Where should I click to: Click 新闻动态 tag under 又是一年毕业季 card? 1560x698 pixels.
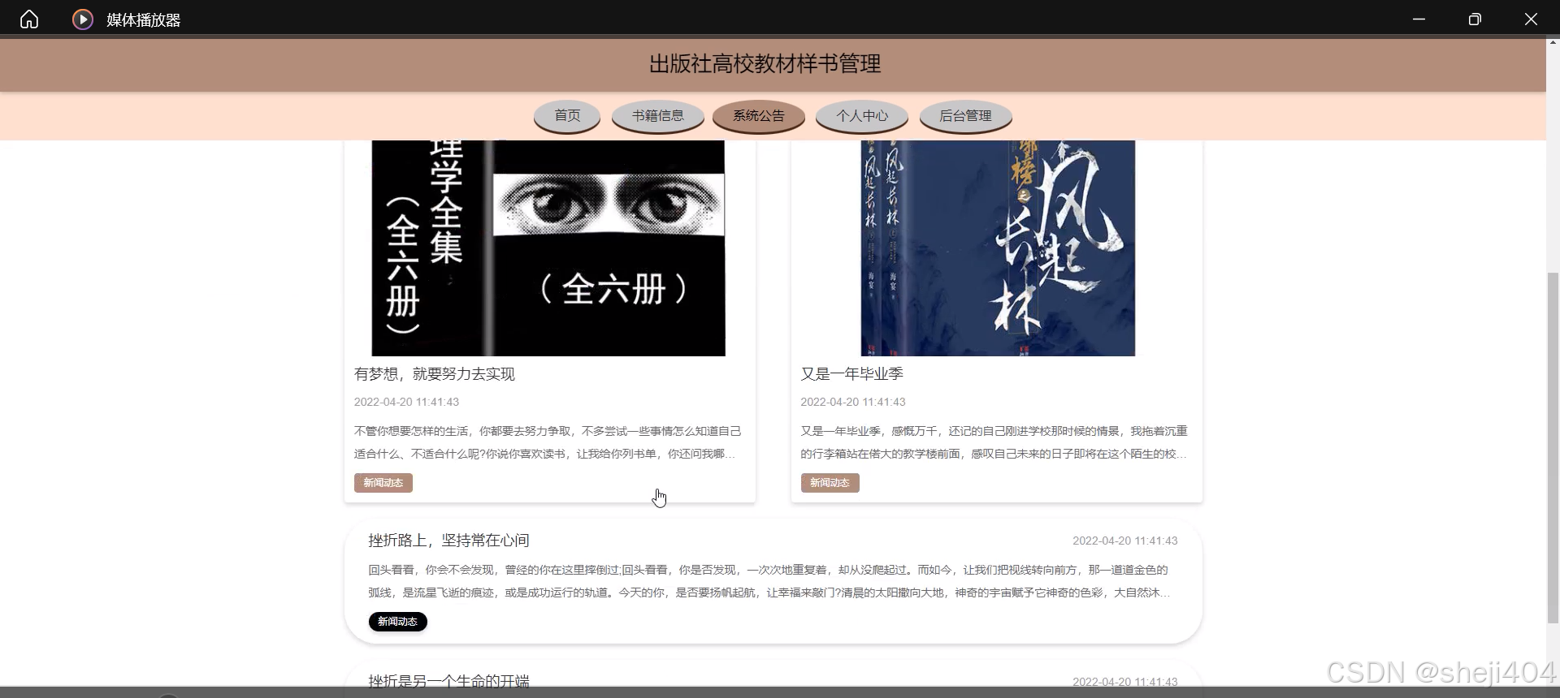pos(830,483)
